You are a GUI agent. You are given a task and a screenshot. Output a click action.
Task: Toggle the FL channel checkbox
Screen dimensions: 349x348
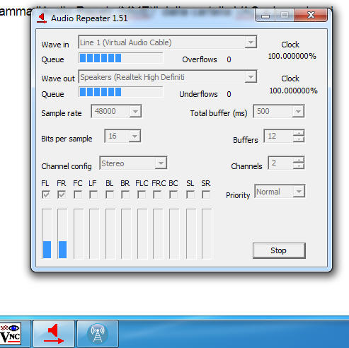(46, 195)
